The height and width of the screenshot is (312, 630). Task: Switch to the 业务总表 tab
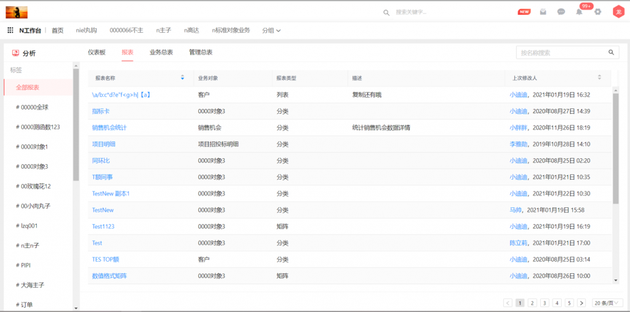161,52
